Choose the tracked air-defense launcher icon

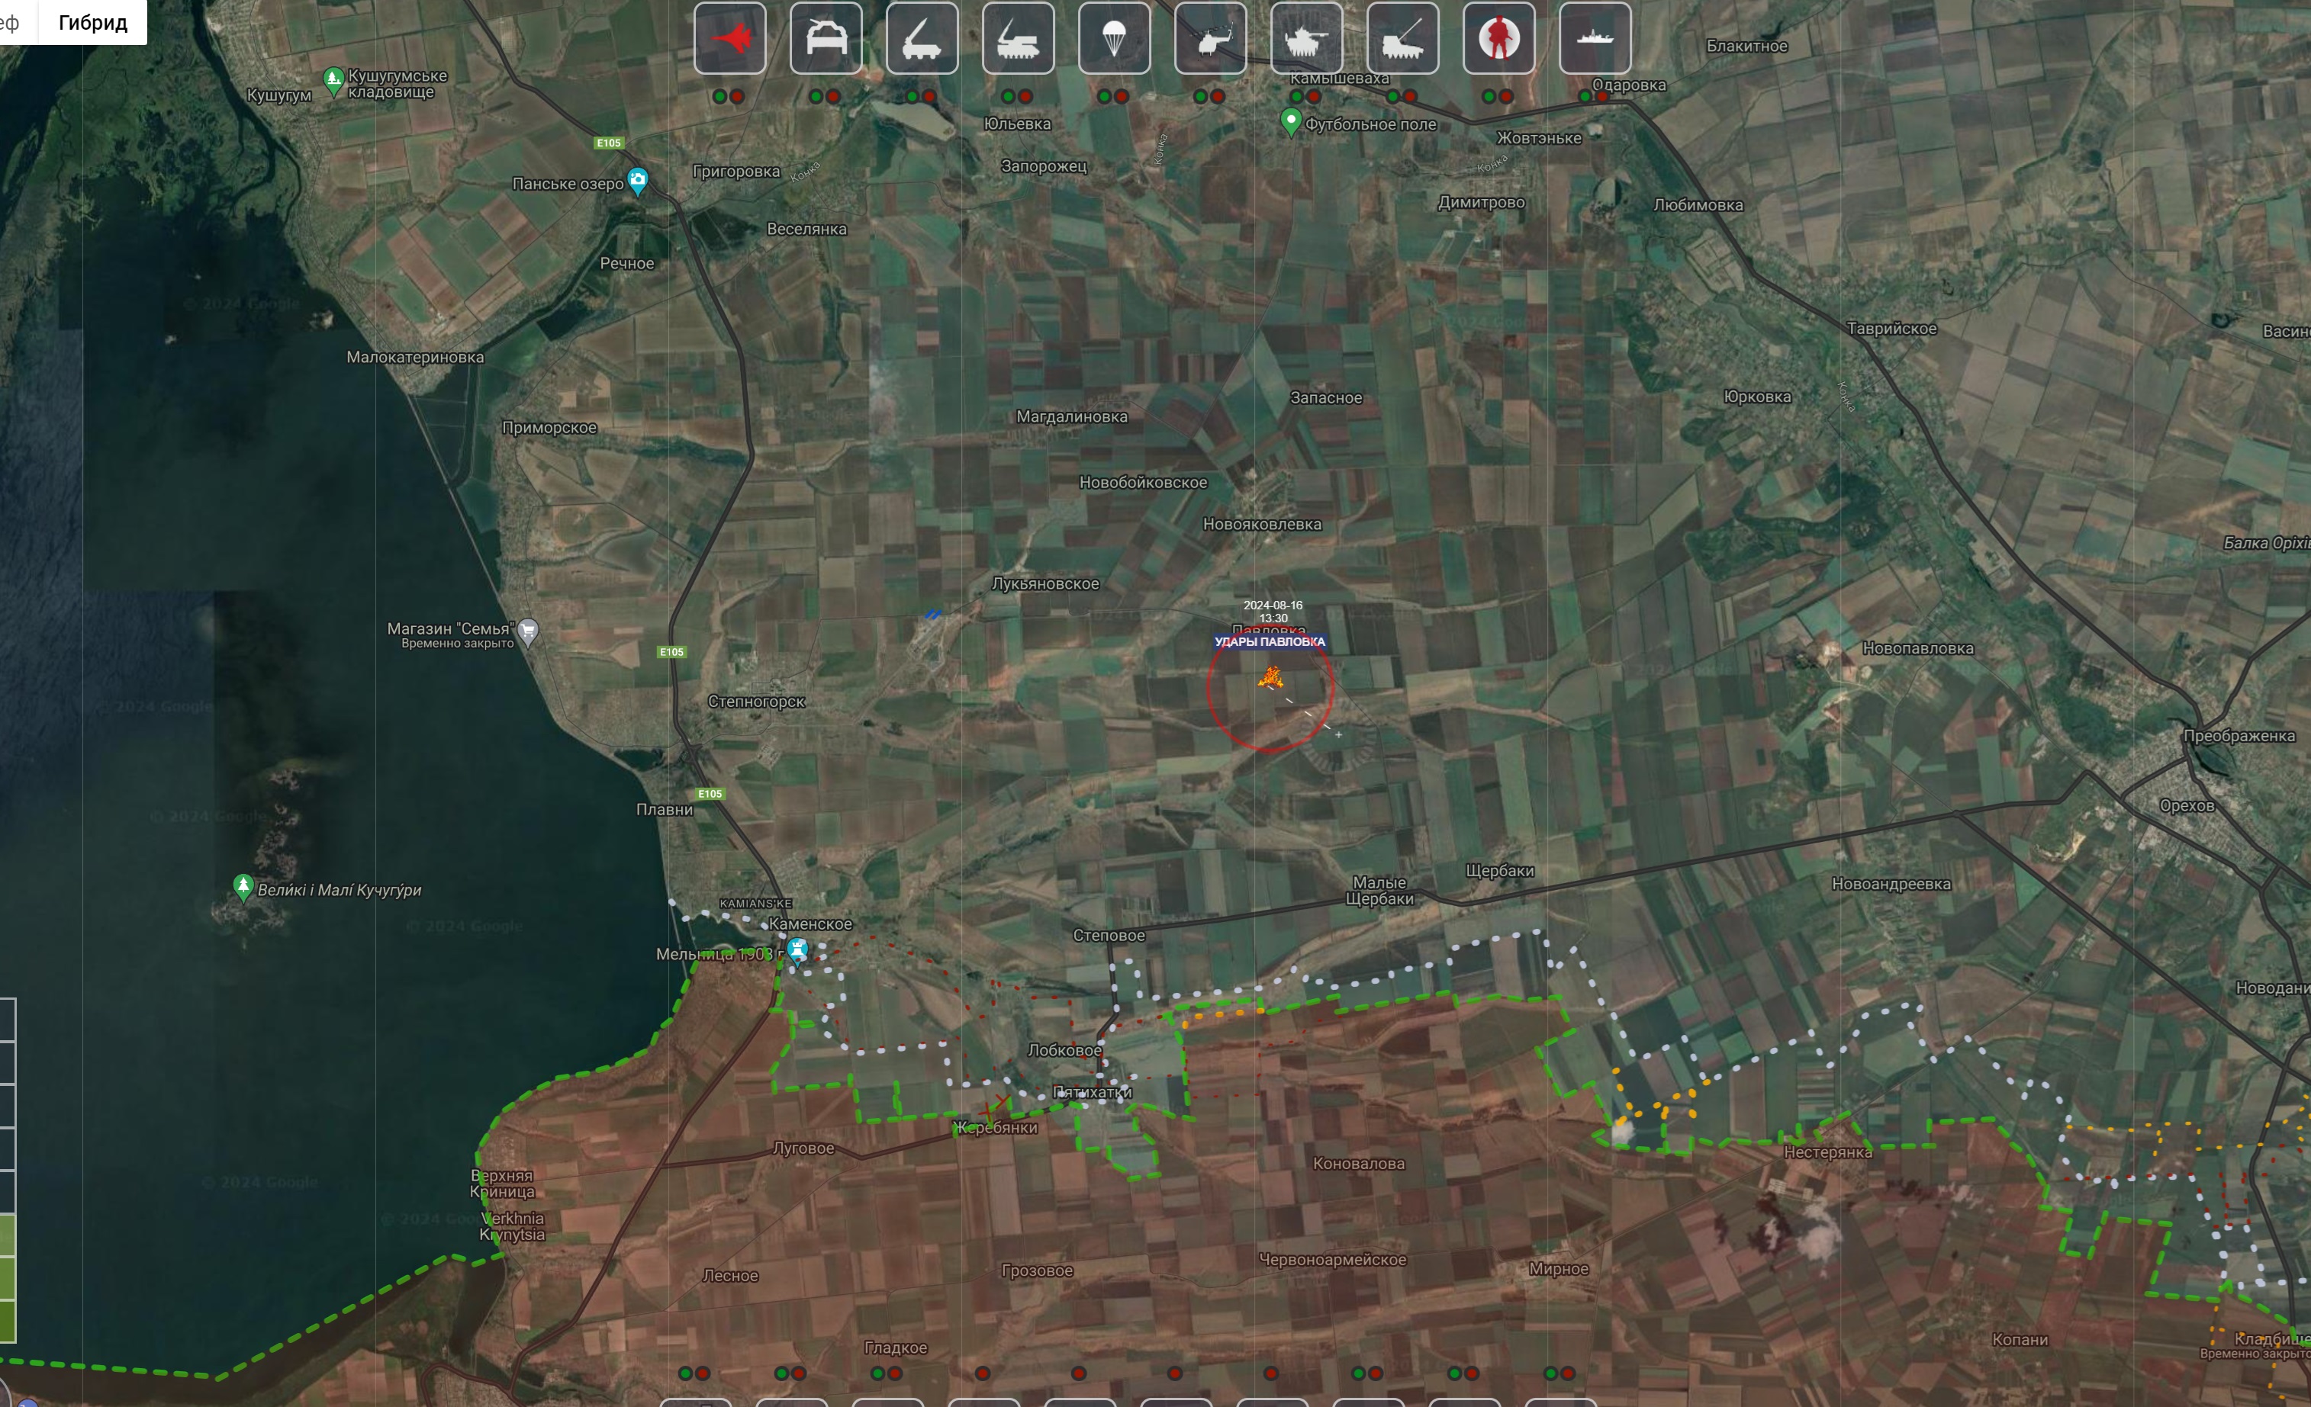pyautogui.click(x=1018, y=38)
